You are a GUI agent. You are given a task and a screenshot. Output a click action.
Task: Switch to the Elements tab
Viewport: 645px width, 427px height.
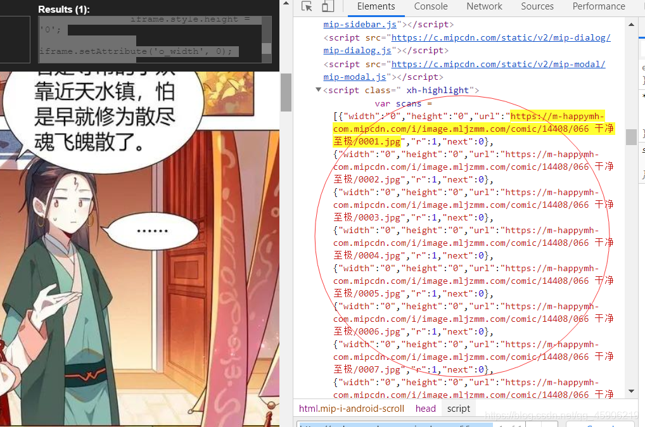click(376, 6)
